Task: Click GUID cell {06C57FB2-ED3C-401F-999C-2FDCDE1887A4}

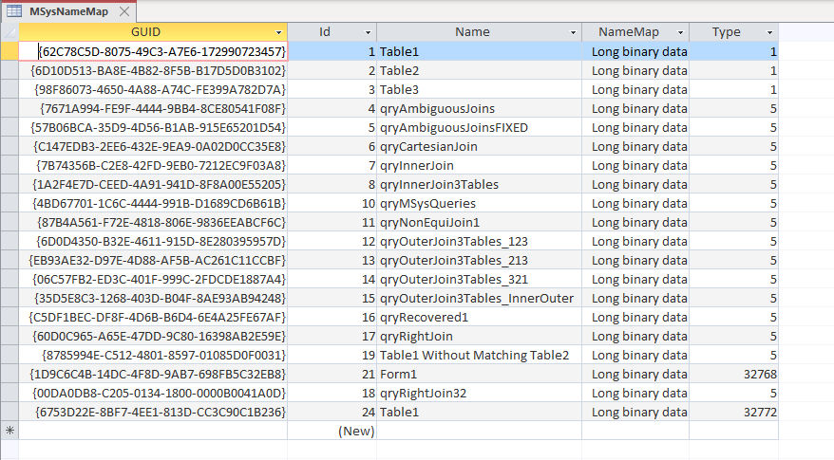Action: click(x=153, y=280)
